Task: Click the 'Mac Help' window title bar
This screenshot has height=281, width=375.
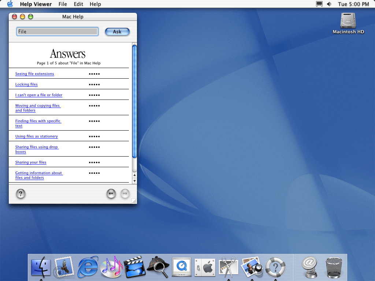Action: coord(73,16)
